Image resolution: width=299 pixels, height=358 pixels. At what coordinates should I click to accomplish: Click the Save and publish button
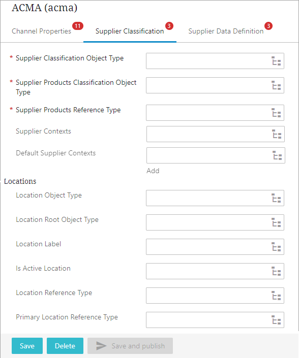tap(130, 346)
